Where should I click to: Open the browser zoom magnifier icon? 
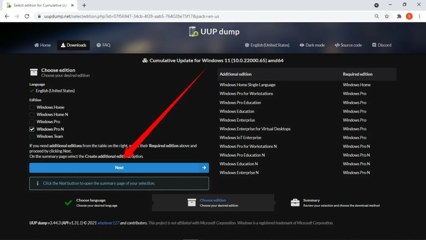[x=377, y=16]
